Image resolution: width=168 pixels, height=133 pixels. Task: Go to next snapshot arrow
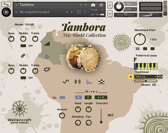pyautogui.click(x=72, y=12)
